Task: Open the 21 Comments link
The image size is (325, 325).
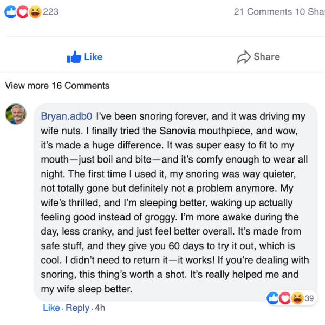Action: (x=262, y=12)
